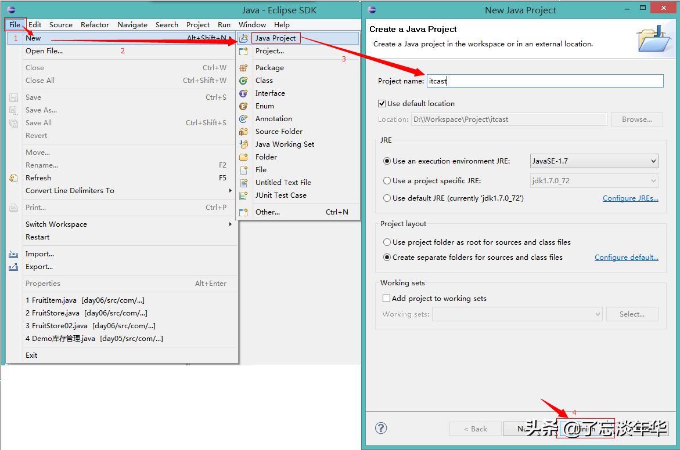Click the Source Folder icon

[x=244, y=132]
